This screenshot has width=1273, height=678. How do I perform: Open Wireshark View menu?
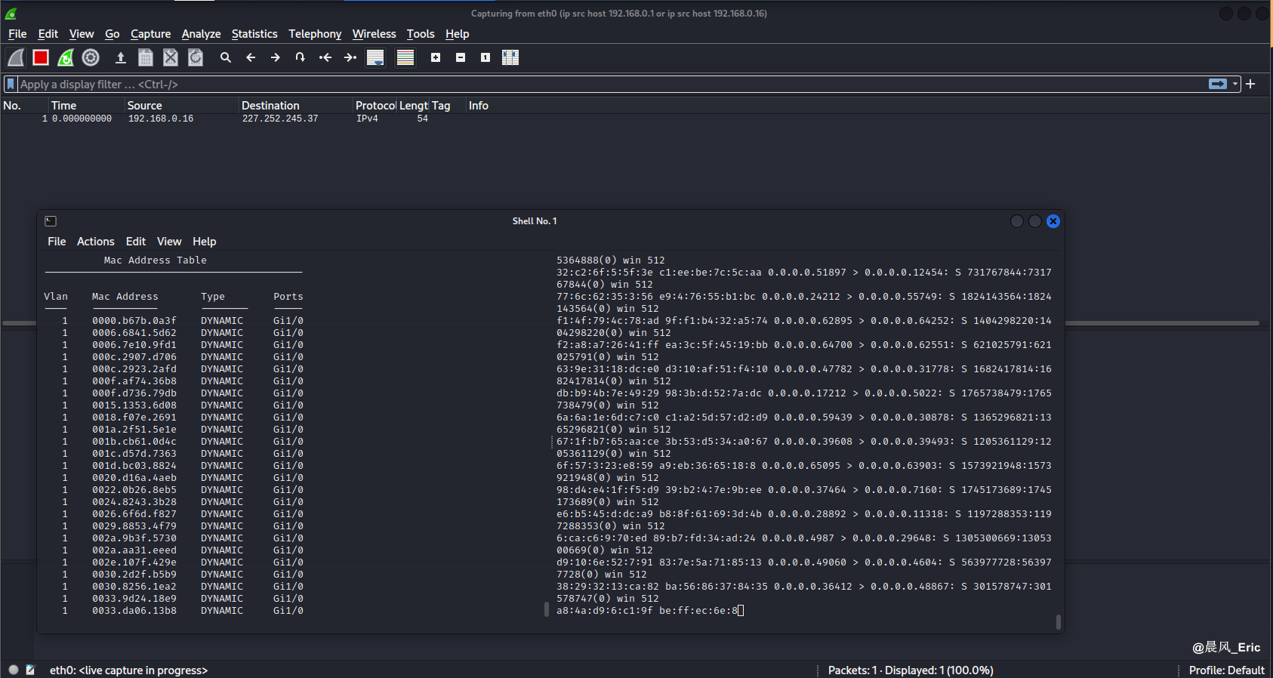(x=82, y=34)
